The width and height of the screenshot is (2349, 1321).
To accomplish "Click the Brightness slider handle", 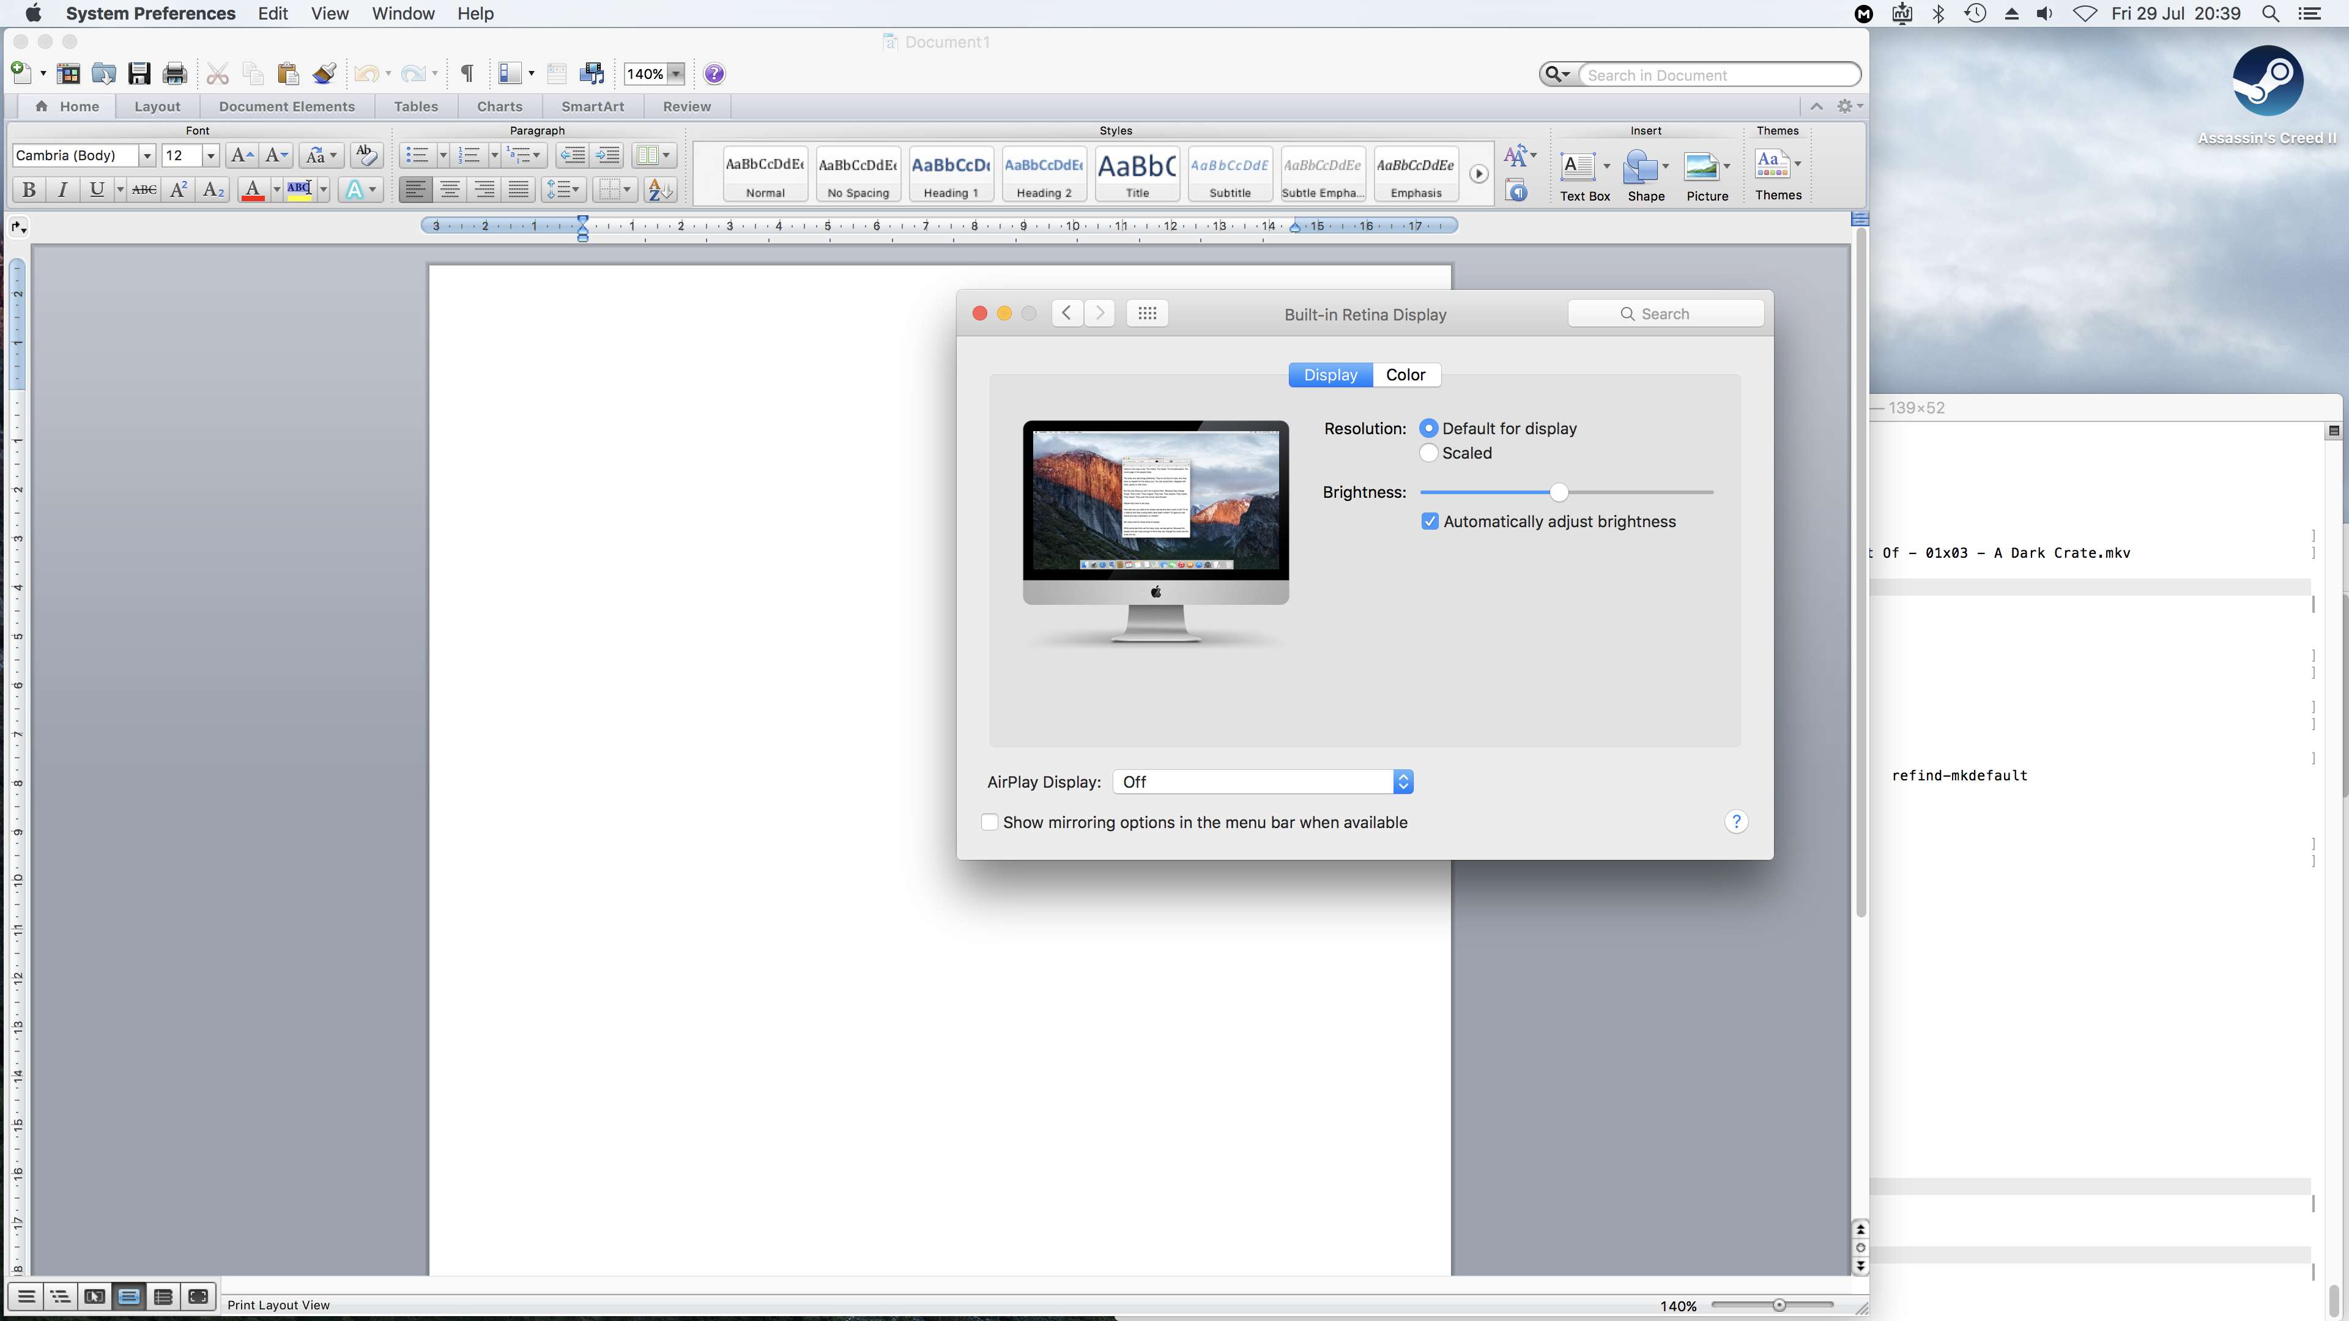I will click(1559, 492).
